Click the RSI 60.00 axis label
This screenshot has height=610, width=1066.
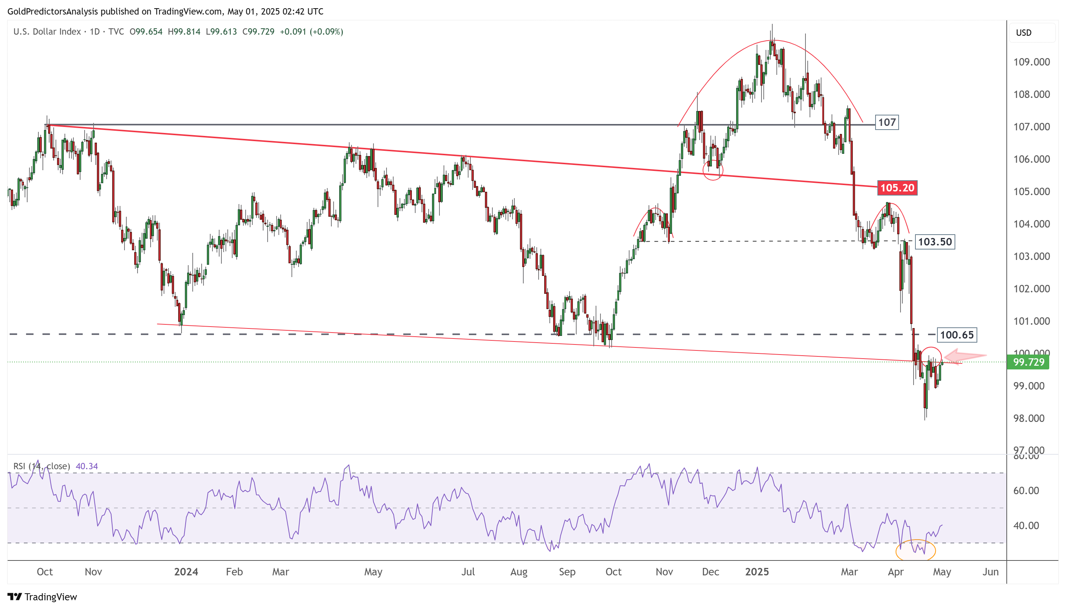pyautogui.click(x=1026, y=490)
